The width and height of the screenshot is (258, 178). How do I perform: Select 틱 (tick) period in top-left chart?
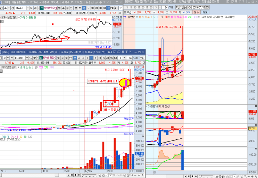pos(84,8)
